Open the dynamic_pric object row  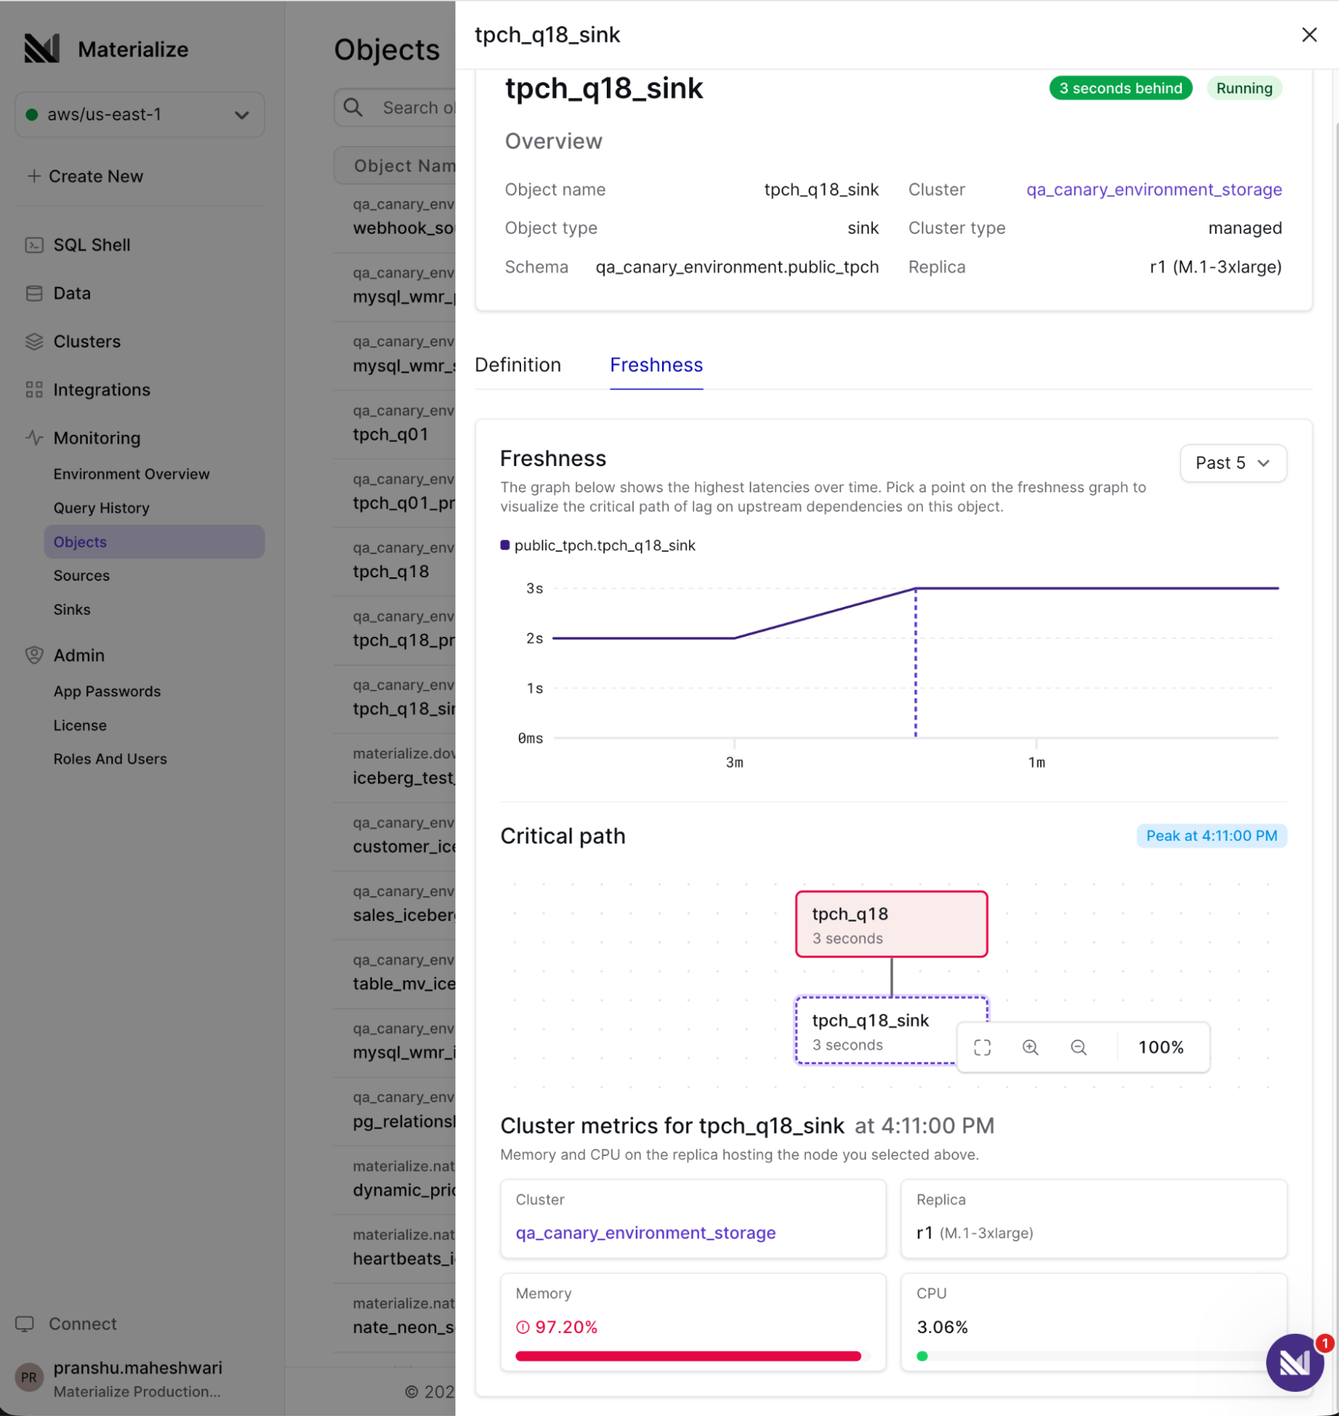coord(394,1179)
